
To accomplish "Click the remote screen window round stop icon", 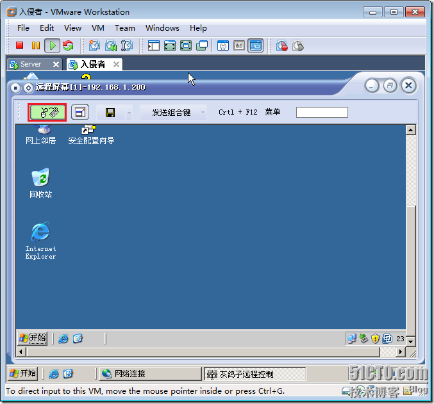I will click(15, 88).
